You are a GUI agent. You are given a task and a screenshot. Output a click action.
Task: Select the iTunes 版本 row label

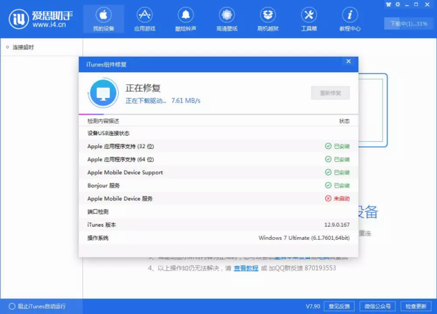point(101,225)
